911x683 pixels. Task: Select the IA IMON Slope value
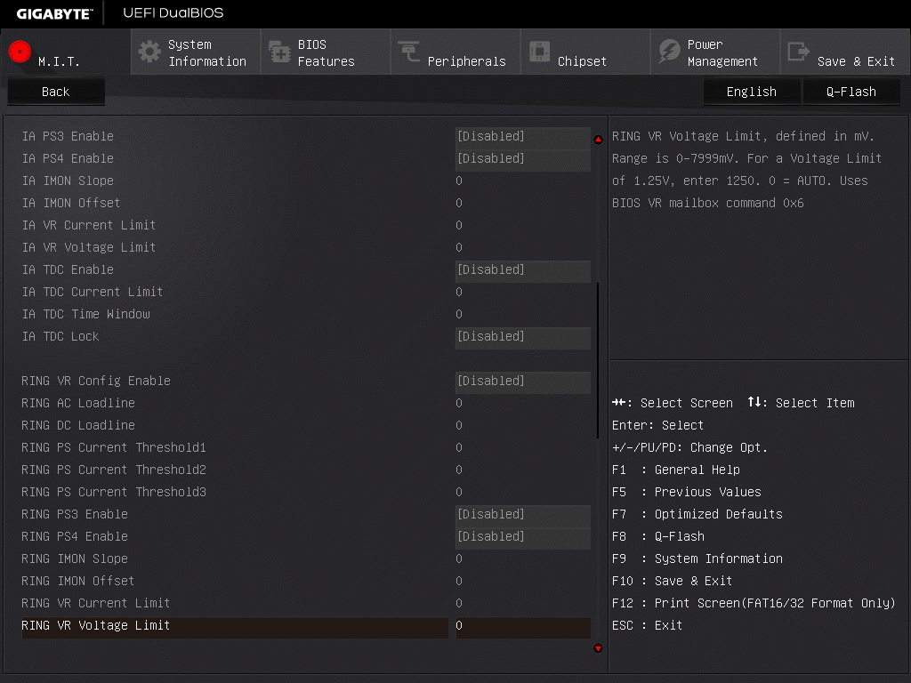pyautogui.click(x=459, y=181)
